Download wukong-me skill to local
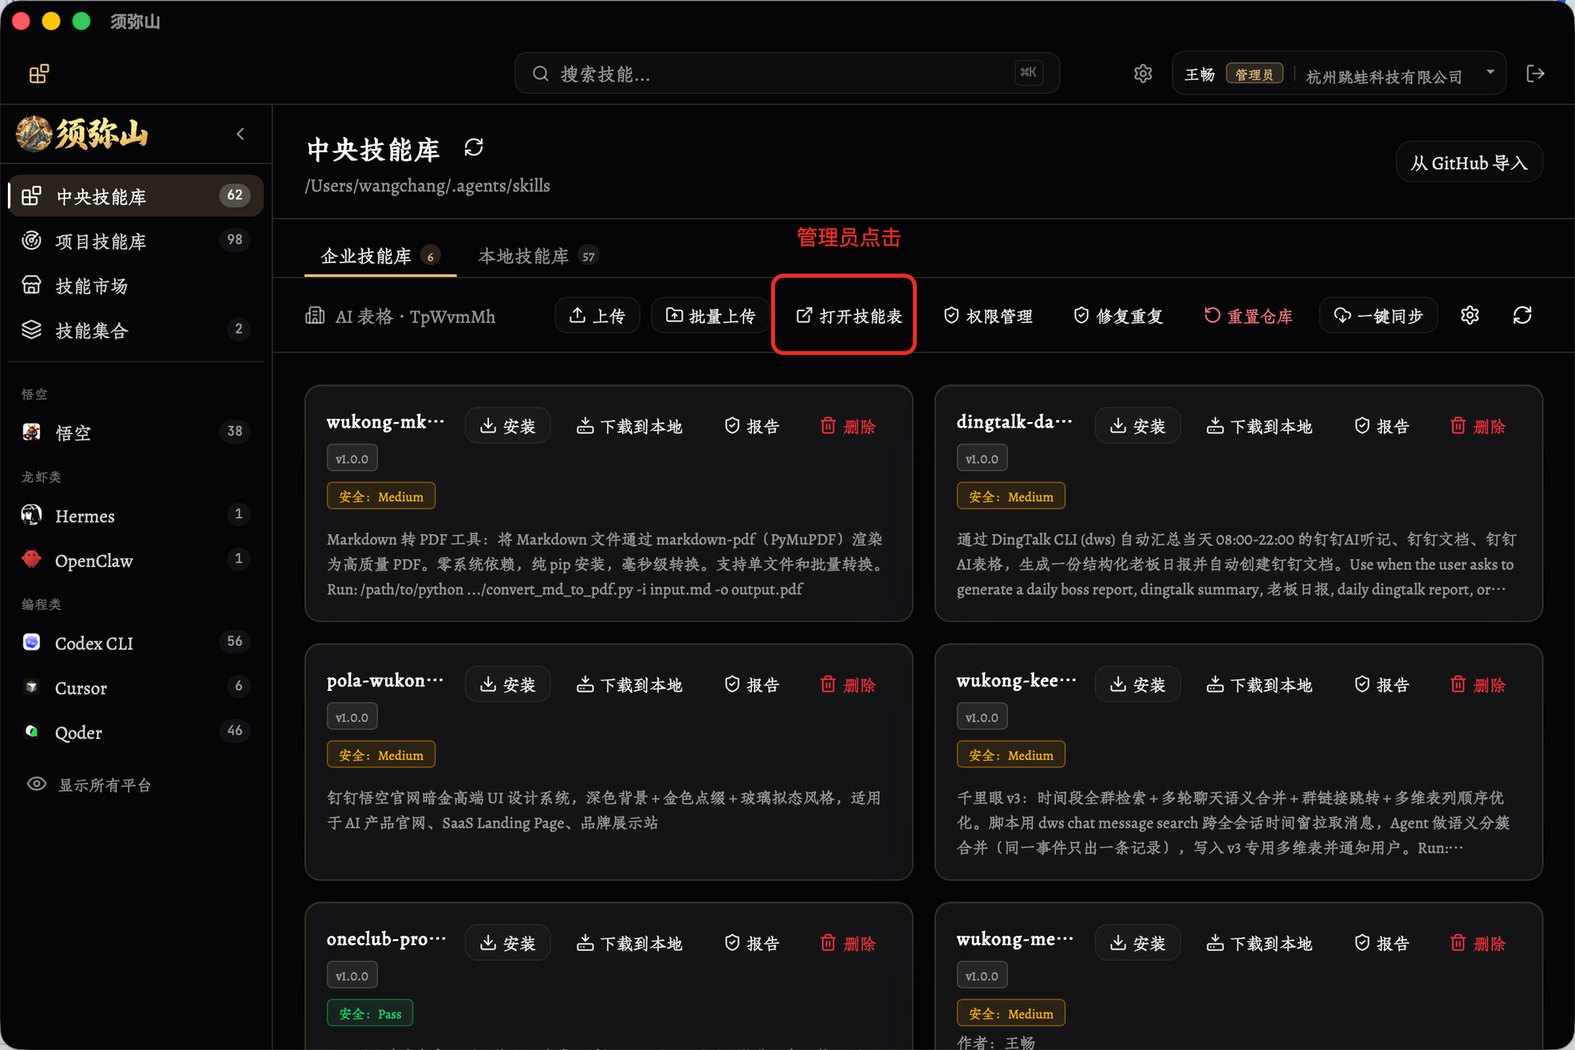 click(x=1259, y=943)
